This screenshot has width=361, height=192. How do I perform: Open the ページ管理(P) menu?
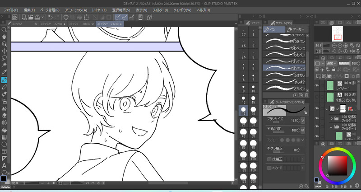(x=50, y=10)
